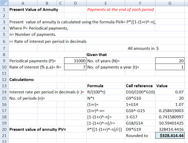Select row 21 header

(4, 136)
